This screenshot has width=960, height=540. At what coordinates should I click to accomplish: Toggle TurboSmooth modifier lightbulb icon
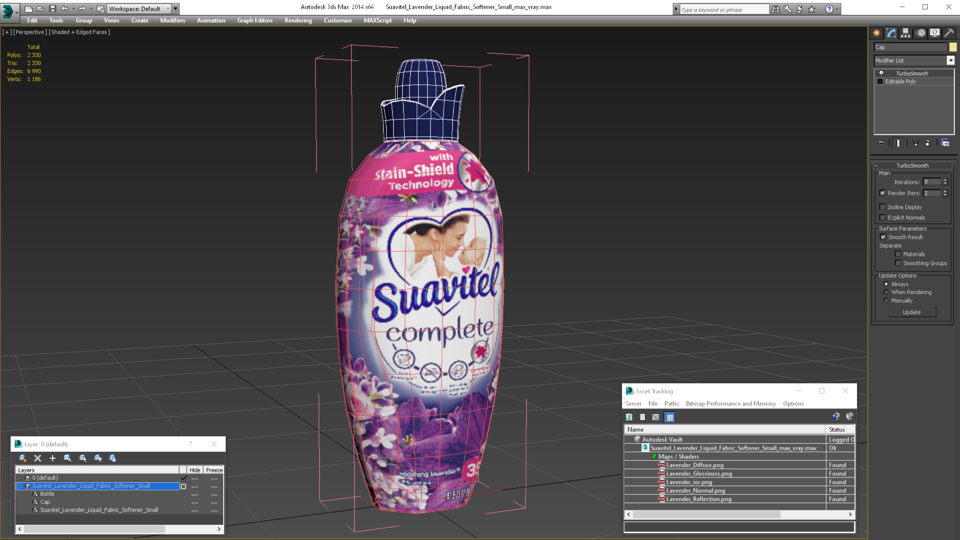tap(881, 73)
